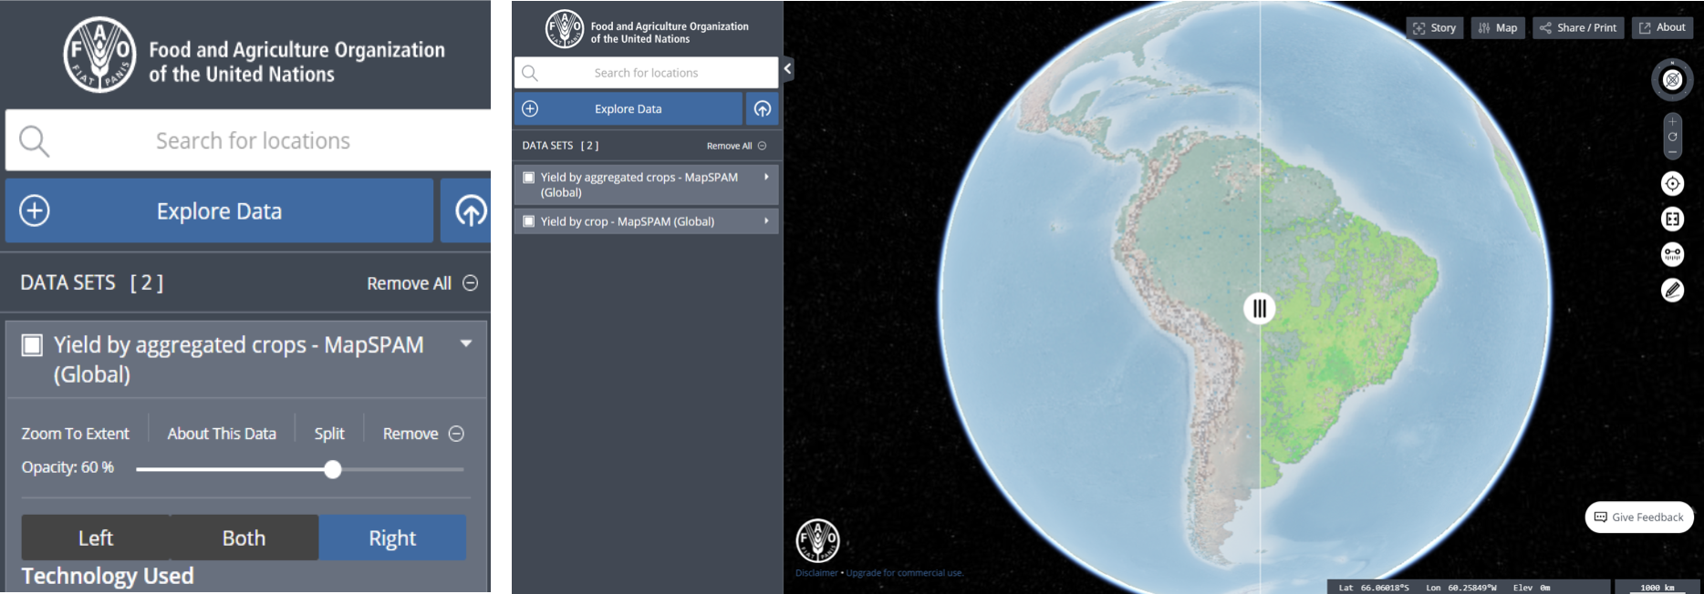Click the compass gyroscope control on map
Image resolution: width=1704 pixels, height=594 pixels.
tap(1672, 80)
